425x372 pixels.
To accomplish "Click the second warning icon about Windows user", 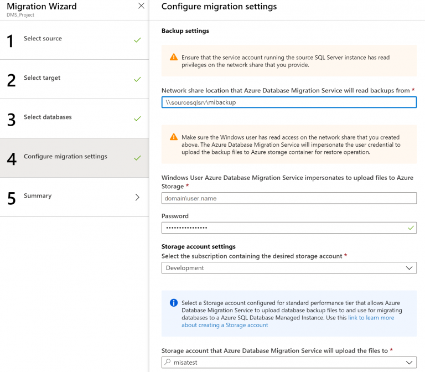I will coord(174,137).
